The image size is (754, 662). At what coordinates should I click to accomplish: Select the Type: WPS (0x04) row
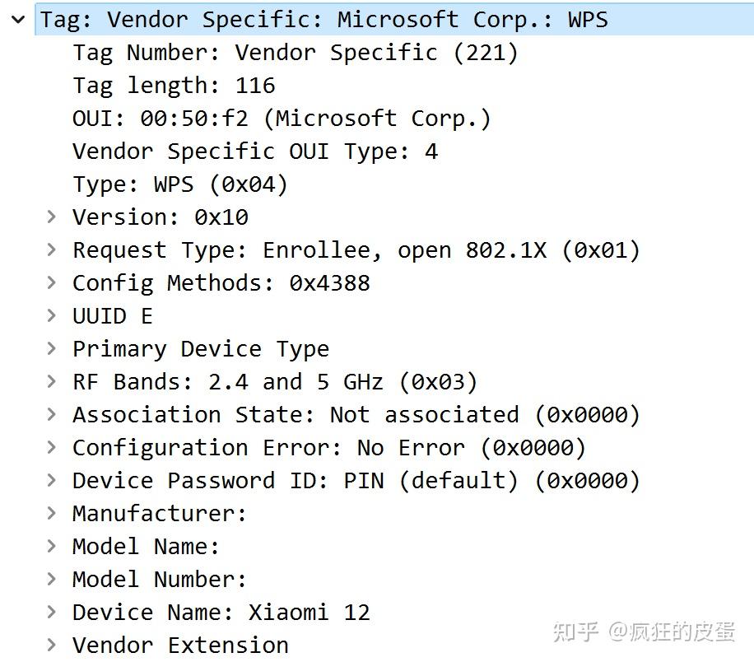[180, 184]
